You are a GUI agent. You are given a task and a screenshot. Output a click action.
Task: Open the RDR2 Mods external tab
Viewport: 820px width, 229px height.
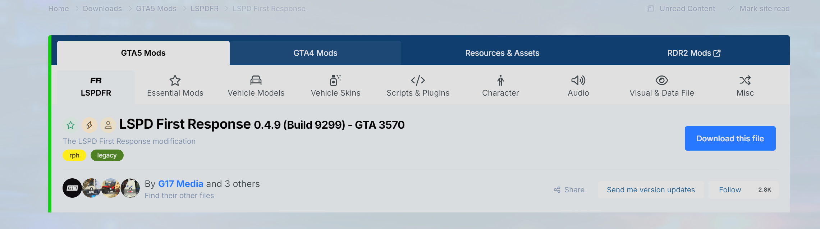(693, 53)
